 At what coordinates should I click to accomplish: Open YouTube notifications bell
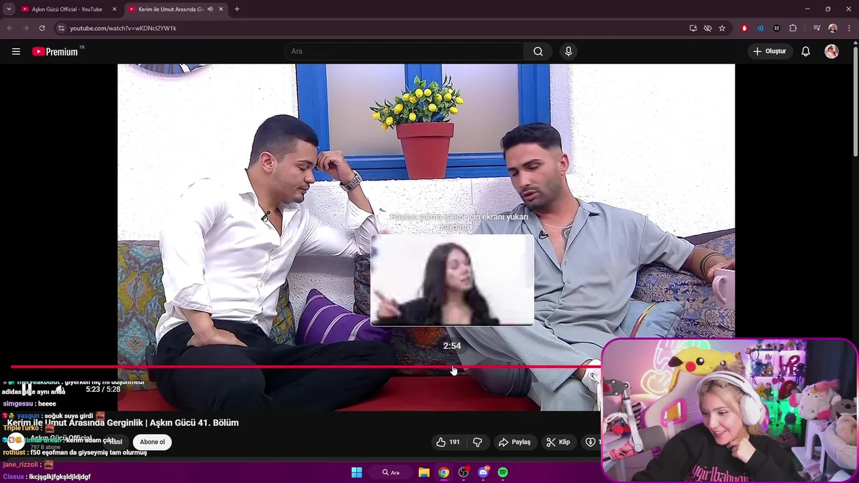click(806, 52)
